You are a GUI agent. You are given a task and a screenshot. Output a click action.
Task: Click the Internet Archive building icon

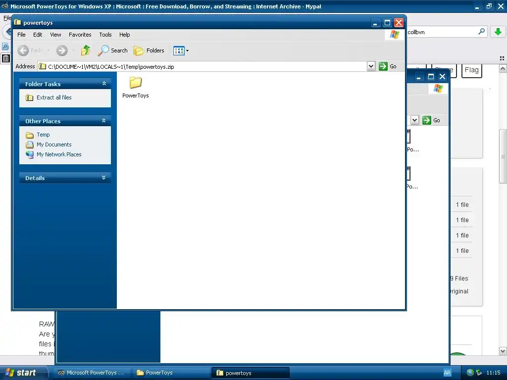[x=5, y=58]
